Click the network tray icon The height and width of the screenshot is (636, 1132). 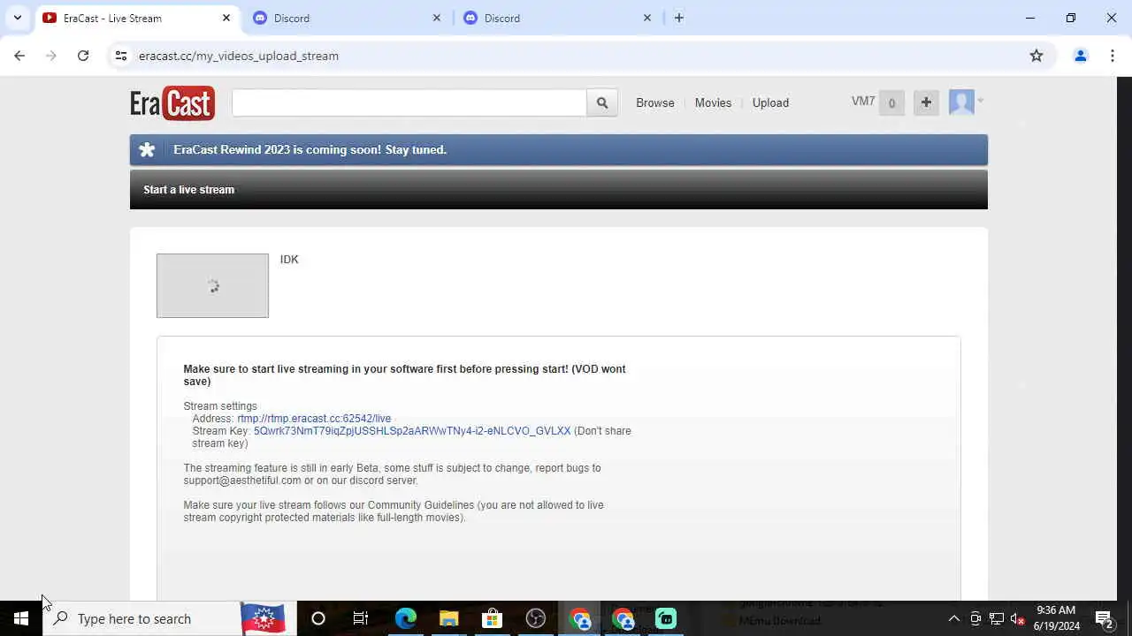pyautogui.click(x=997, y=618)
